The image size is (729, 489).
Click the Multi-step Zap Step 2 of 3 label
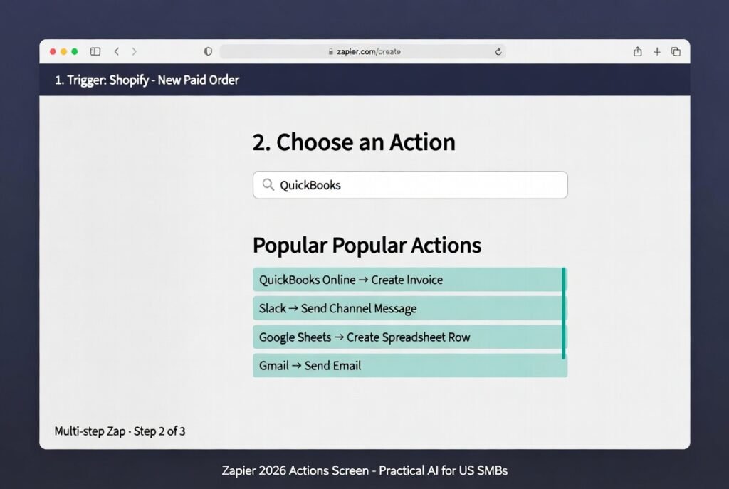point(120,431)
